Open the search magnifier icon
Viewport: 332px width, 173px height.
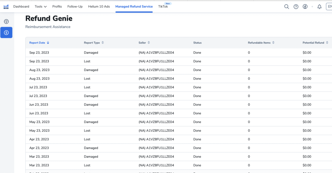(x=287, y=7)
